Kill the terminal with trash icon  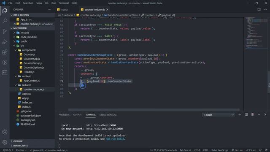[x=252, y=114]
